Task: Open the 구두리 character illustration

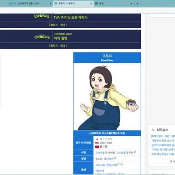Action: pos(107,97)
